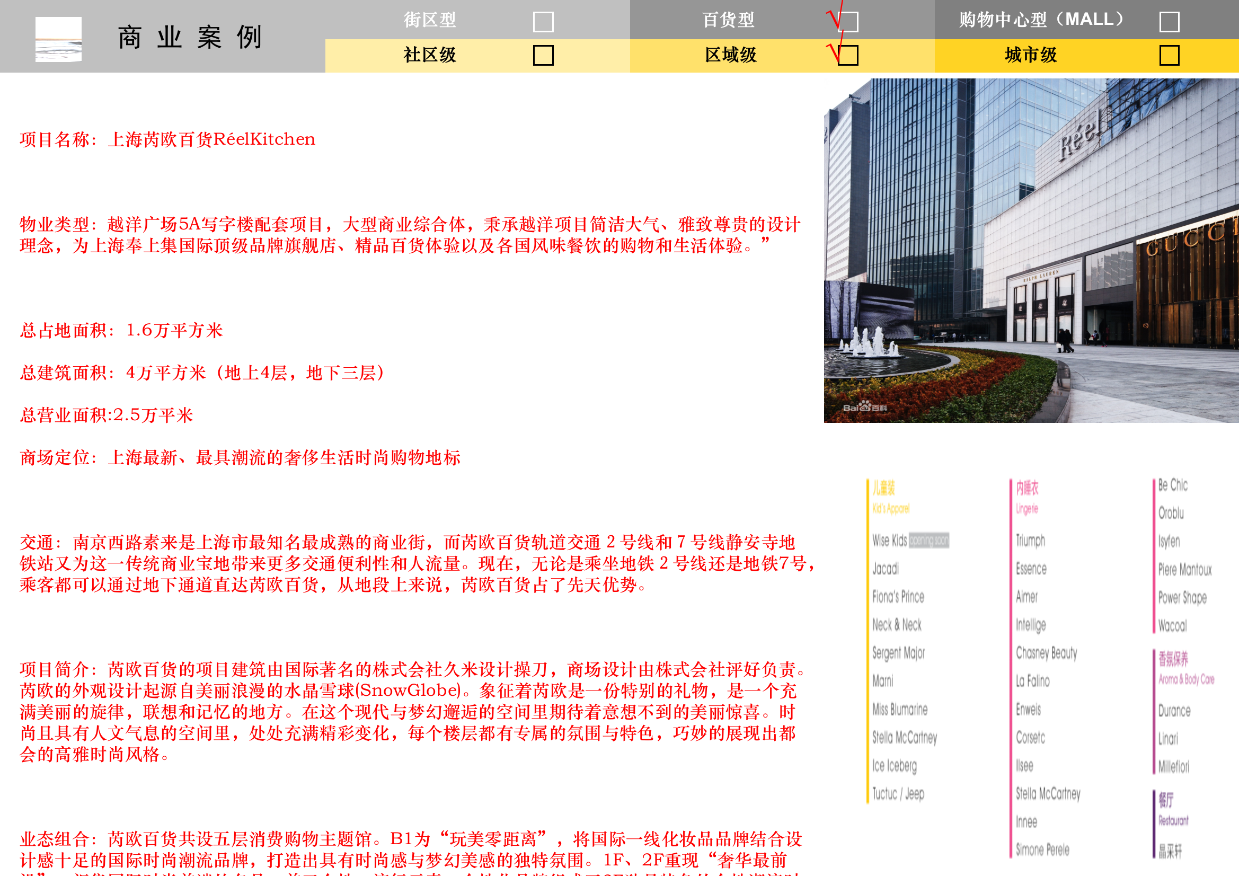Select the 百货型 label
1239x876 pixels.
click(x=728, y=20)
